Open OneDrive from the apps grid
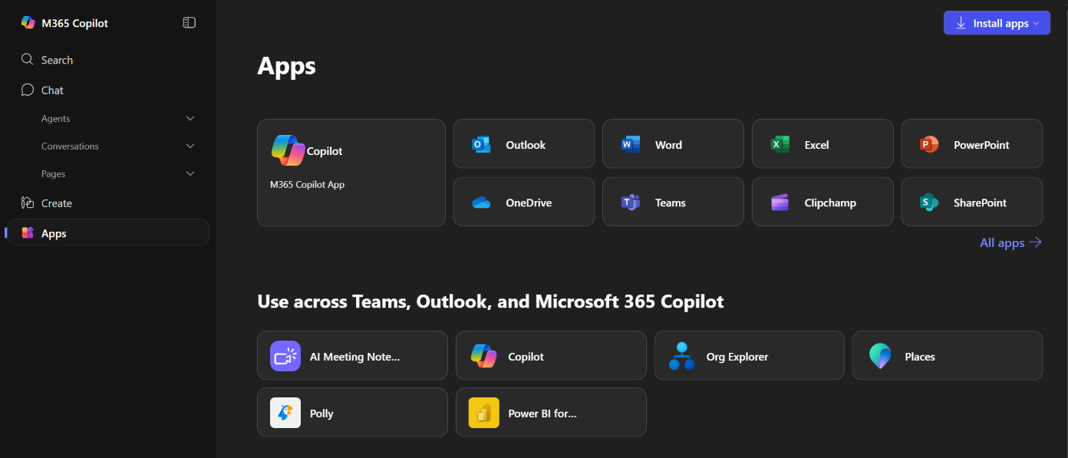 tap(523, 203)
